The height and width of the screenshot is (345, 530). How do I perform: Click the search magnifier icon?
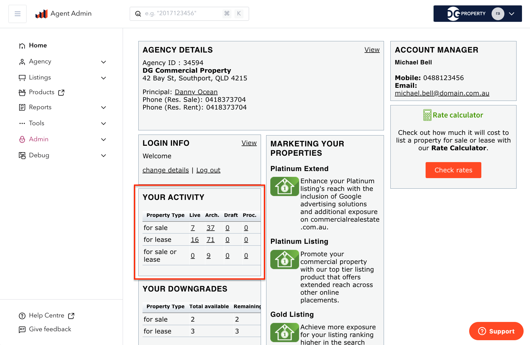pos(138,14)
